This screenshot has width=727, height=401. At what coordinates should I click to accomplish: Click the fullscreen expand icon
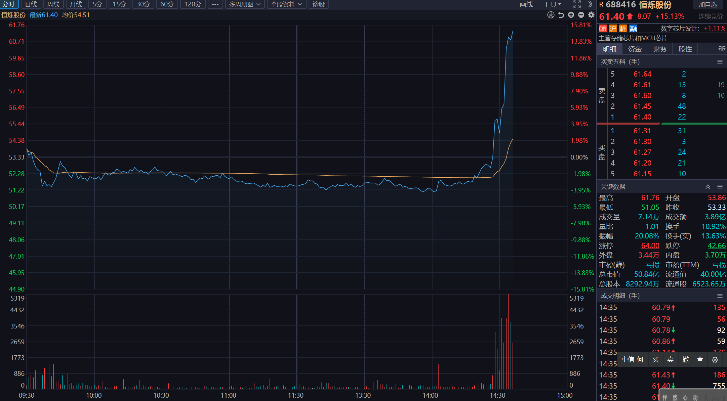(577, 4)
